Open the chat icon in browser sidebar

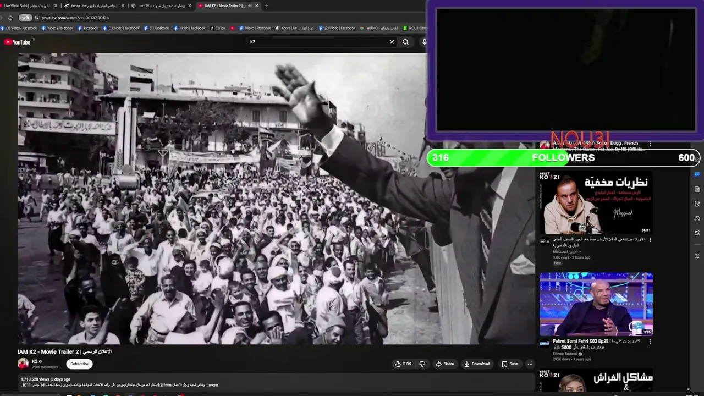click(697, 174)
